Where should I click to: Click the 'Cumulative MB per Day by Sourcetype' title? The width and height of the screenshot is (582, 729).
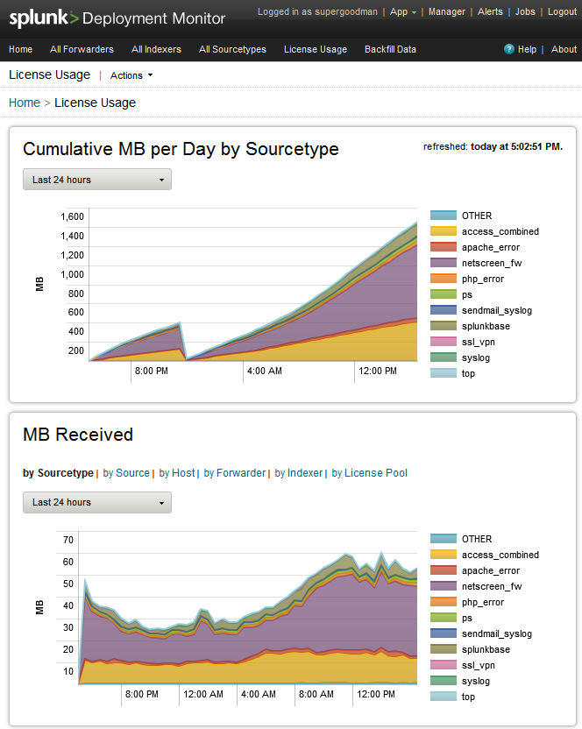(181, 149)
